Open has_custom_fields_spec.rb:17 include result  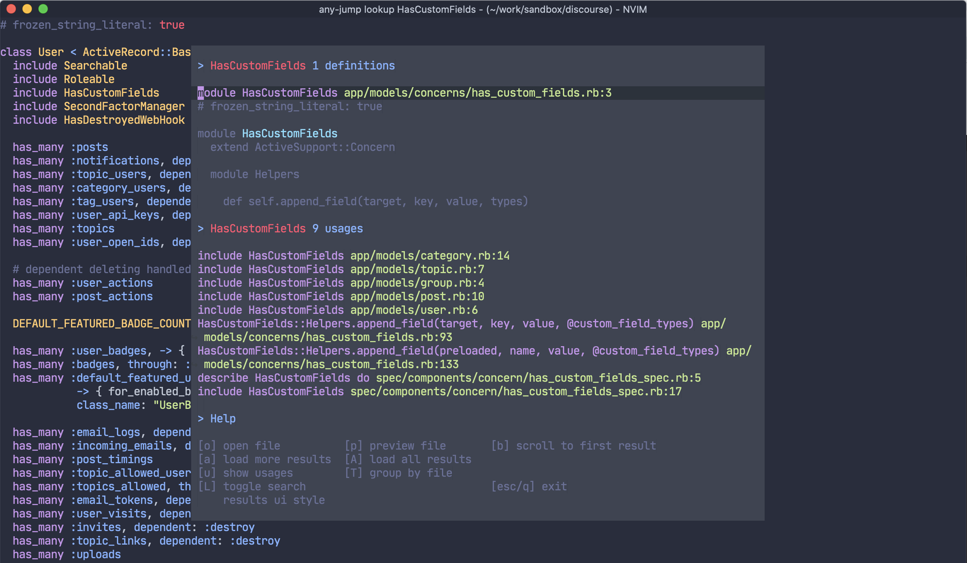(x=515, y=392)
